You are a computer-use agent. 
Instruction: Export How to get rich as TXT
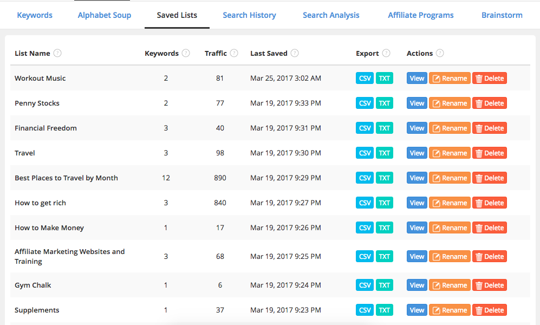click(x=385, y=203)
